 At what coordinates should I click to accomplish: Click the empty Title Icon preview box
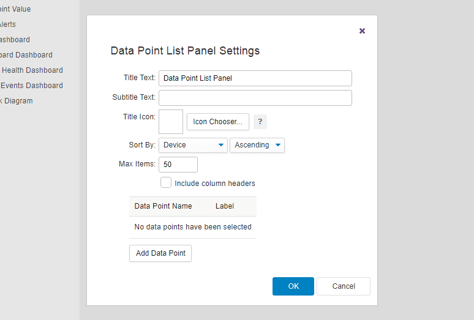tap(171, 122)
